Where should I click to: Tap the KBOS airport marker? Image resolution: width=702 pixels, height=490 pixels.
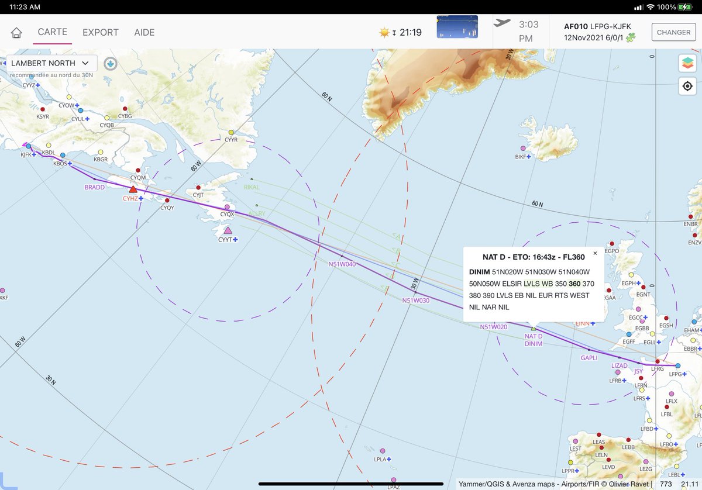(63, 155)
